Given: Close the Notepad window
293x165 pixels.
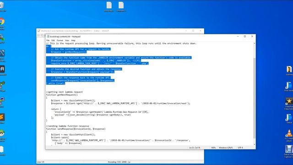Looking at the screenshot, I should click(x=252, y=36).
